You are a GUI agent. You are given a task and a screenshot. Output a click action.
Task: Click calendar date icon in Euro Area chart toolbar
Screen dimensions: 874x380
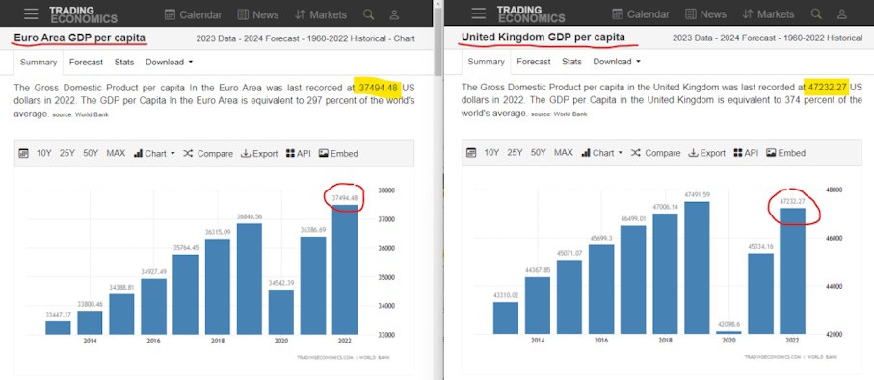tap(23, 154)
